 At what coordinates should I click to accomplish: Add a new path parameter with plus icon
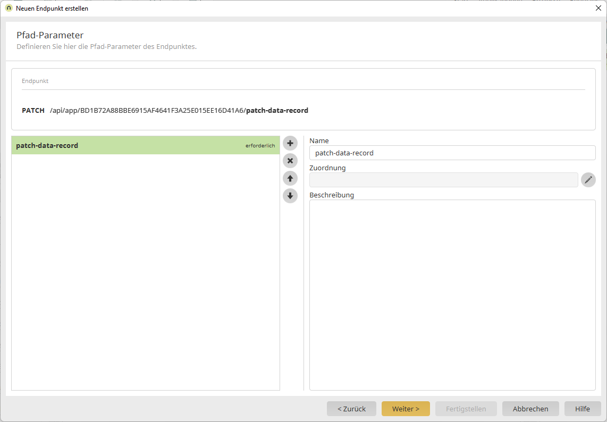(290, 143)
